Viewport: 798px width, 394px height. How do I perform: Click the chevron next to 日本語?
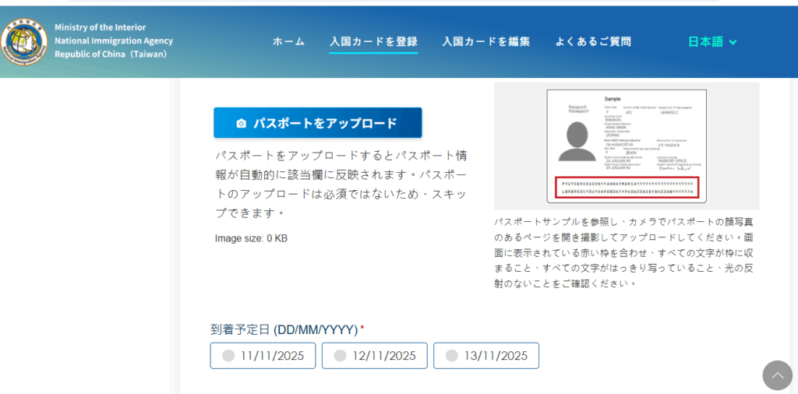click(x=733, y=42)
